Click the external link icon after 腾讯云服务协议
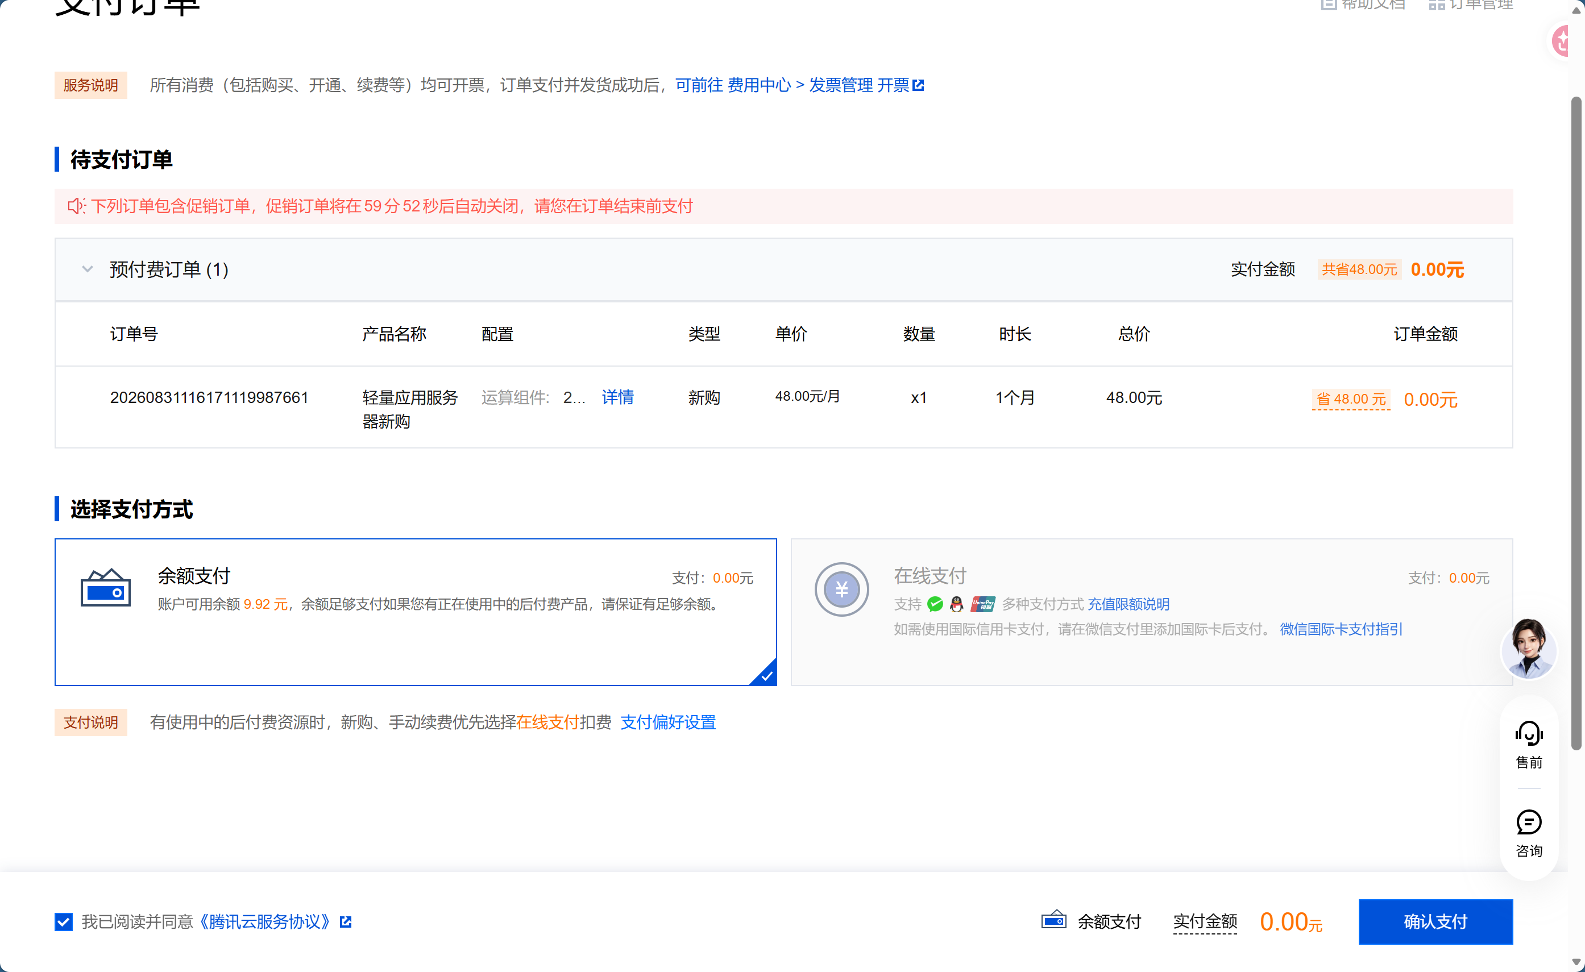Viewport: 1585px width, 972px height. tap(346, 922)
